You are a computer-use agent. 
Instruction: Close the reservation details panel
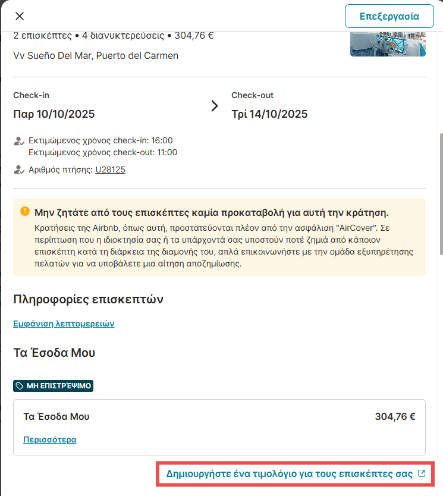point(20,16)
